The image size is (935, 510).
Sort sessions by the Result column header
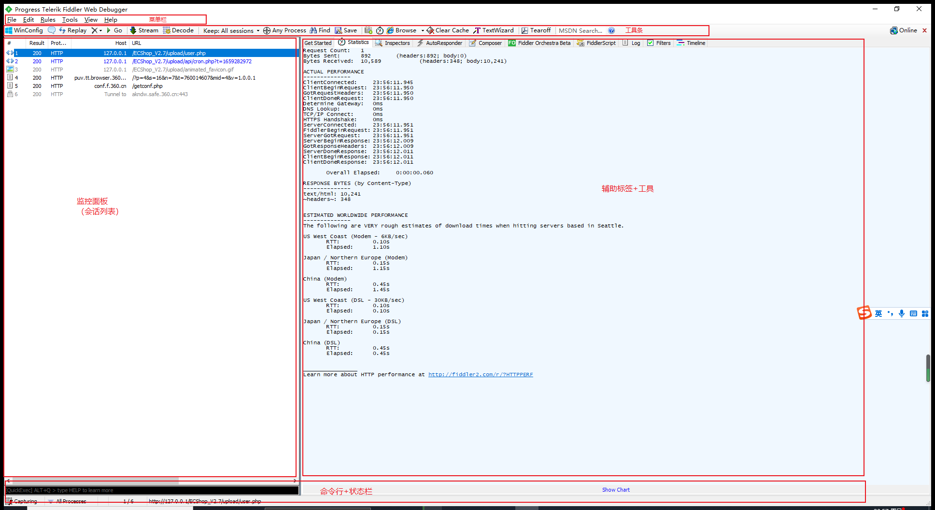(x=37, y=43)
